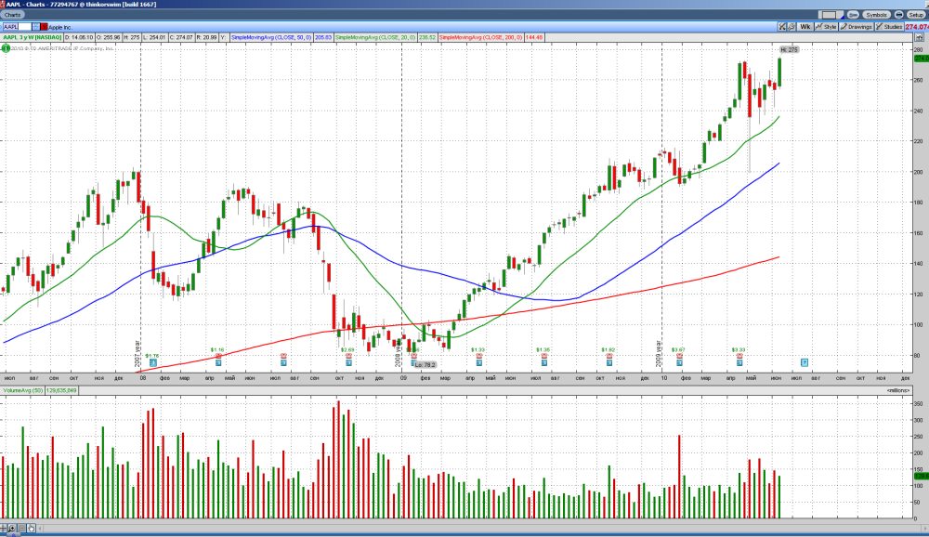Open the Studies menu
This screenshot has width=929, height=537.
tap(889, 27)
